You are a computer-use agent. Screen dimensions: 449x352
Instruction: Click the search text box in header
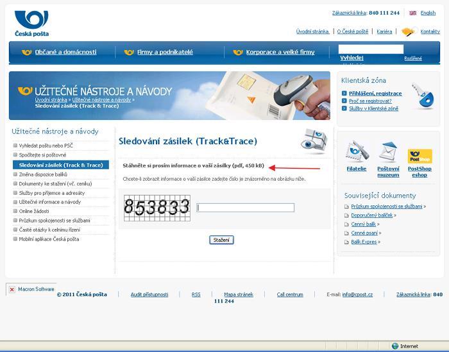[371, 49]
